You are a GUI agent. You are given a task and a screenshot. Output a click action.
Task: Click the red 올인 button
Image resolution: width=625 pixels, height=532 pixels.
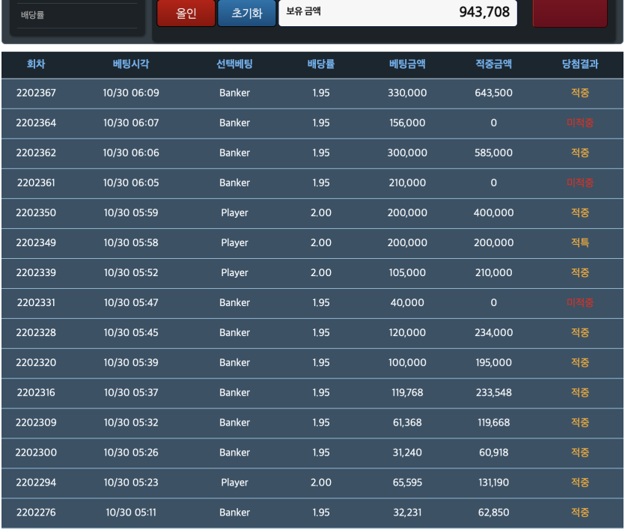186,13
